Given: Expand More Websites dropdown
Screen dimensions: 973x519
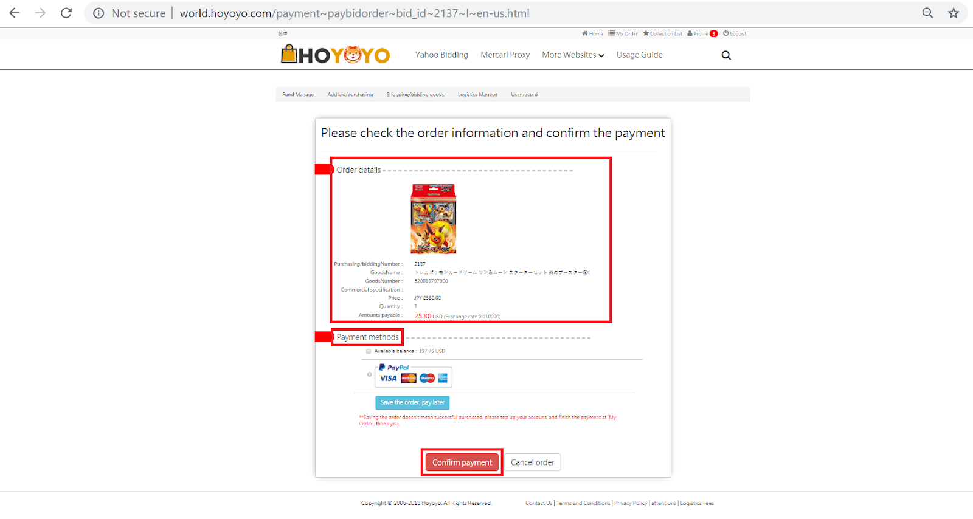Looking at the screenshot, I should pos(573,55).
